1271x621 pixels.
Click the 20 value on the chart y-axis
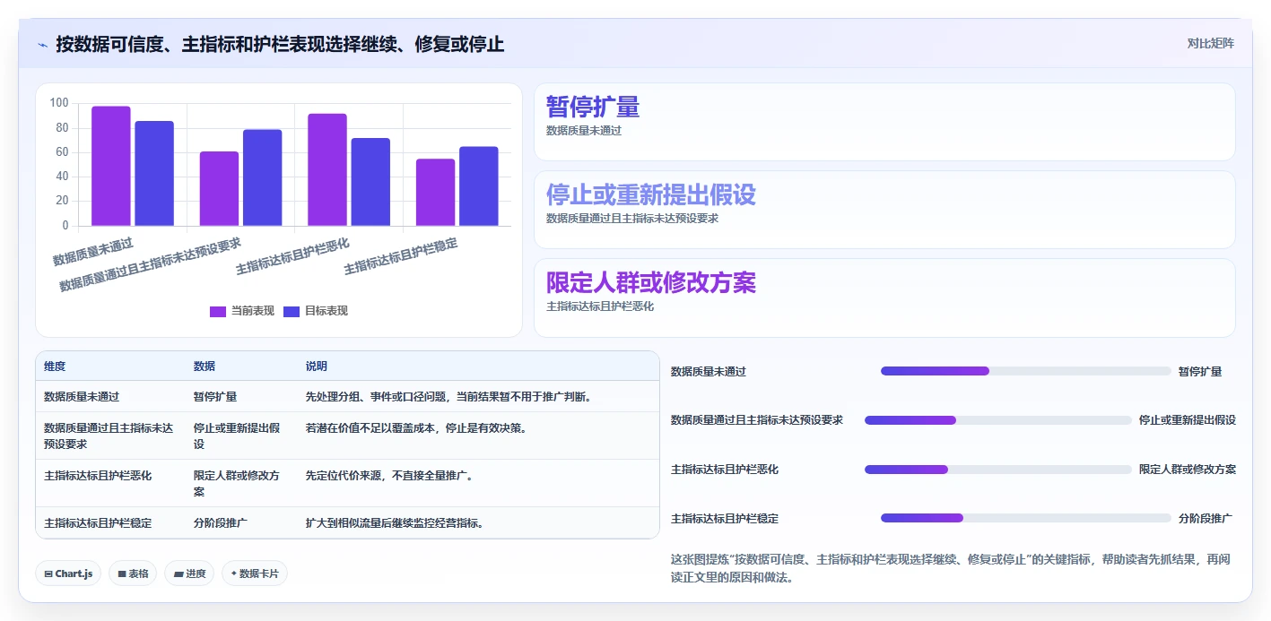click(62, 201)
